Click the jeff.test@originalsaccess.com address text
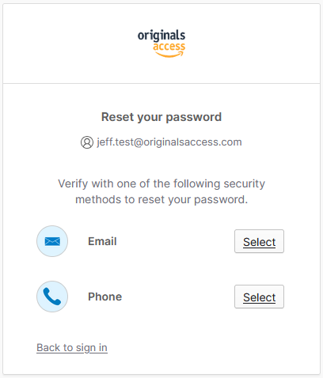Screen dimensions: 323x378 click(169, 142)
